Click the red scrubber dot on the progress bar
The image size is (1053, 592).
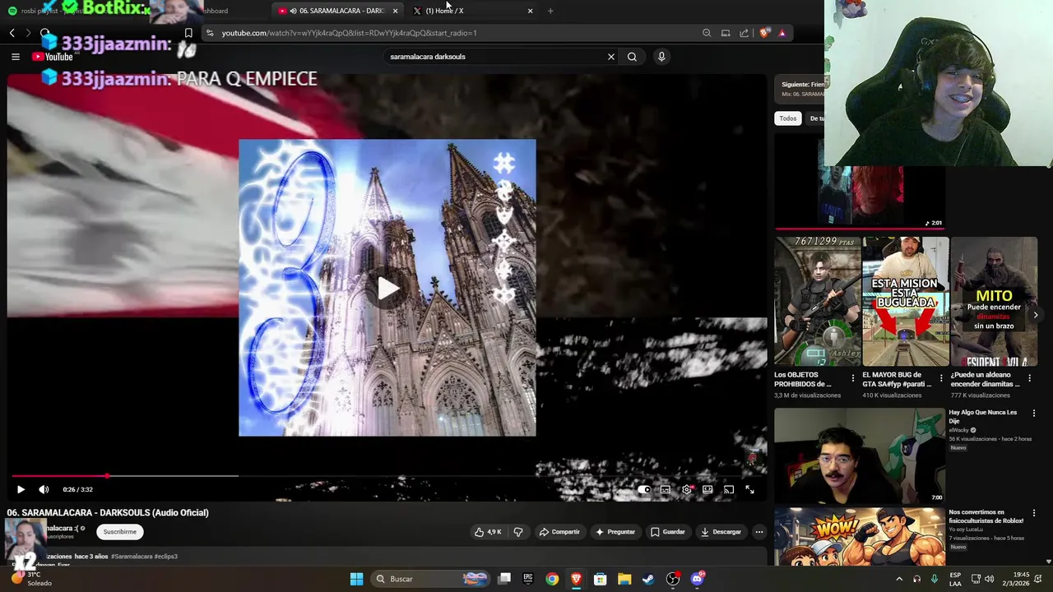(107, 476)
